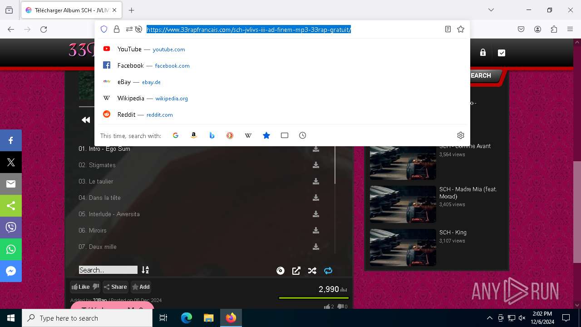Open a new browser tab

(x=131, y=10)
